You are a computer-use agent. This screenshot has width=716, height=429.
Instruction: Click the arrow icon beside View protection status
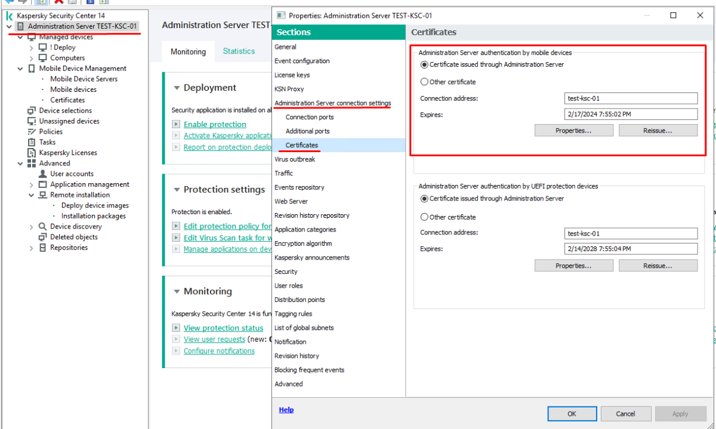pyautogui.click(x=175, y=328)
